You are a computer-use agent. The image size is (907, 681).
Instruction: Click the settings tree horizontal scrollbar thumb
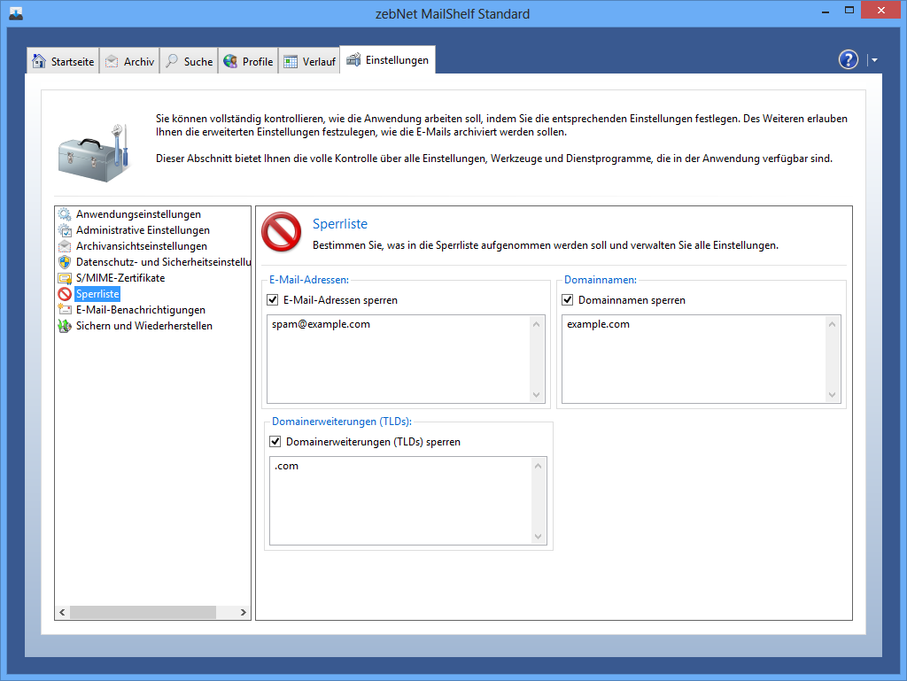click(143, 612)
